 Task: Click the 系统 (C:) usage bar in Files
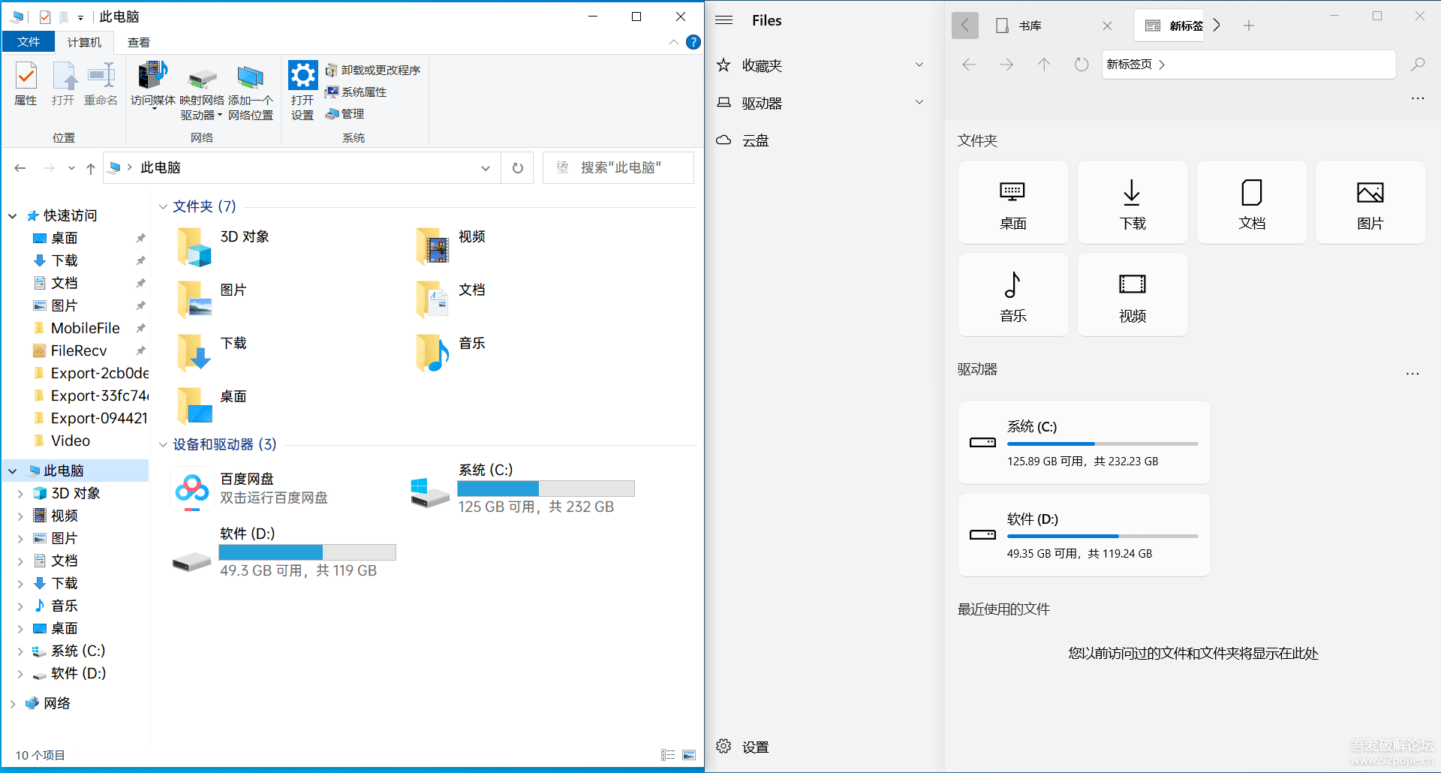tap(1103, 444)
